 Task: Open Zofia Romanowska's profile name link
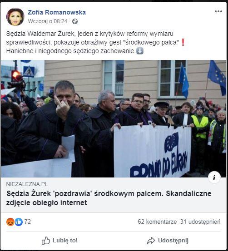57,12
